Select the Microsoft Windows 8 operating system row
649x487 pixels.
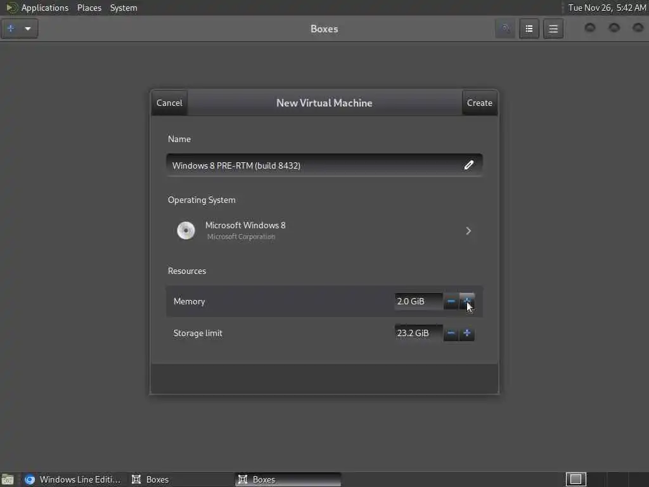324,231
